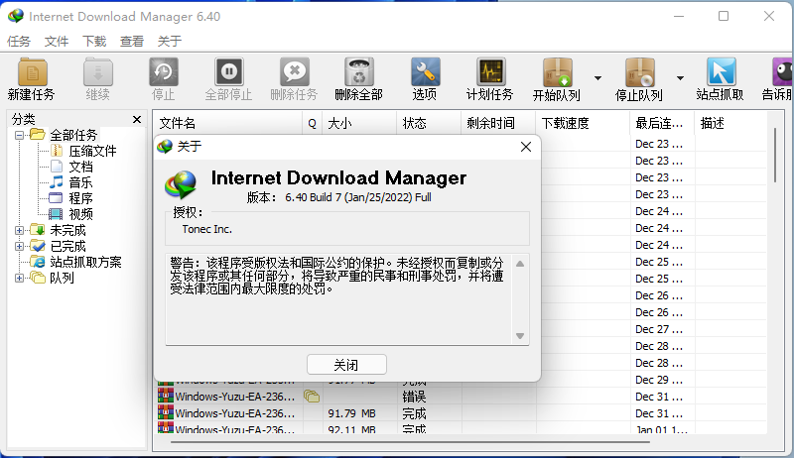Click the 新建任务 (new task) toolbar icon
Image resolution: width=794 pixels, height=458 pixels.
[33, 71]
